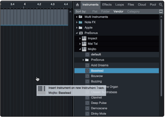
Task: Select the Basslead preset
Action: (x=117, y=70)
